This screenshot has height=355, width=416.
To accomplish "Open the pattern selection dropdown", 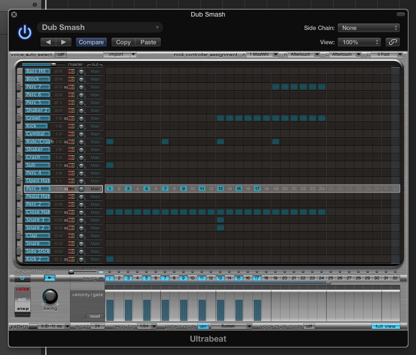I will click(53, 326).
